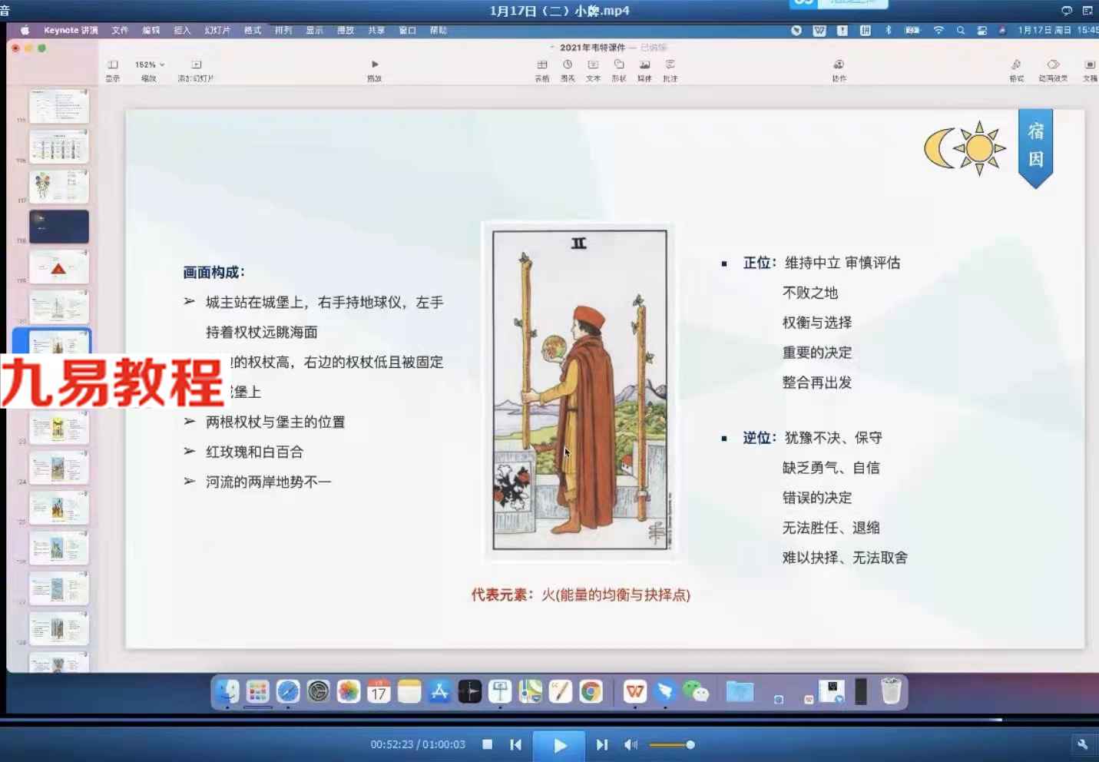Image resolution: width=1099 pixels, height=762 pixels.
Task: Select the dark blue slide thumbnail
Action: 59,227
